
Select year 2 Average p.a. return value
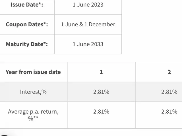pyautogui.click(x=169, y=112)
